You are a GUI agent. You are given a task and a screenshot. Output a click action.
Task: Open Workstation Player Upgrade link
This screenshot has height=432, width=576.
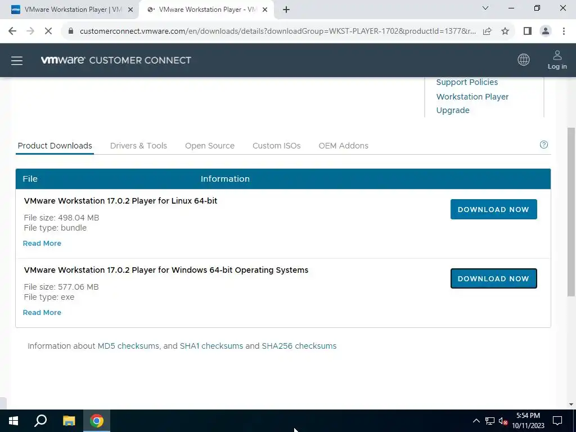pos(472,103)
